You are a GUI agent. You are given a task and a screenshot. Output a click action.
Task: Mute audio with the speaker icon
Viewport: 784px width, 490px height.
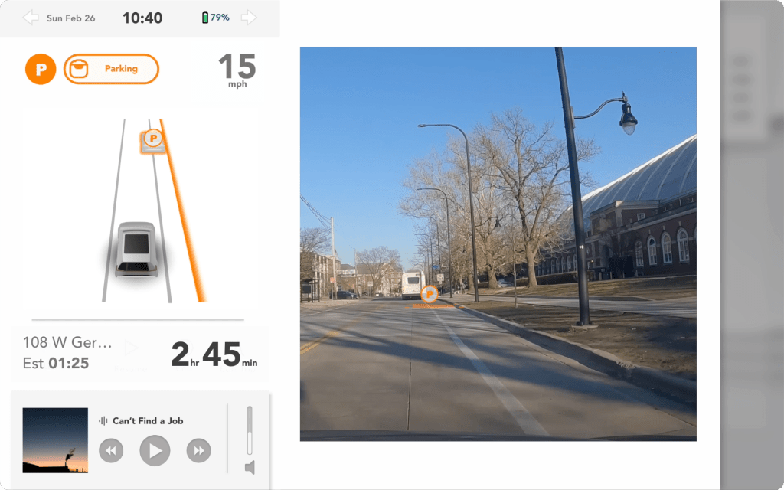tap(250, 468)
